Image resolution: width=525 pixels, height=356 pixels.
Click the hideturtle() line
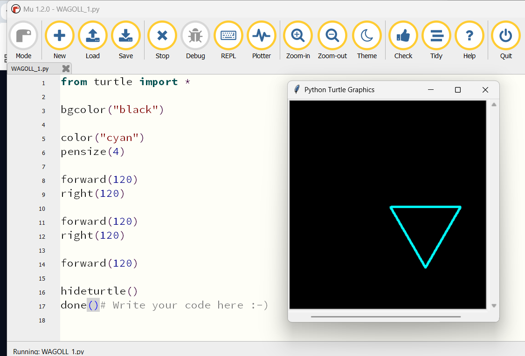[x=99, y=291]
